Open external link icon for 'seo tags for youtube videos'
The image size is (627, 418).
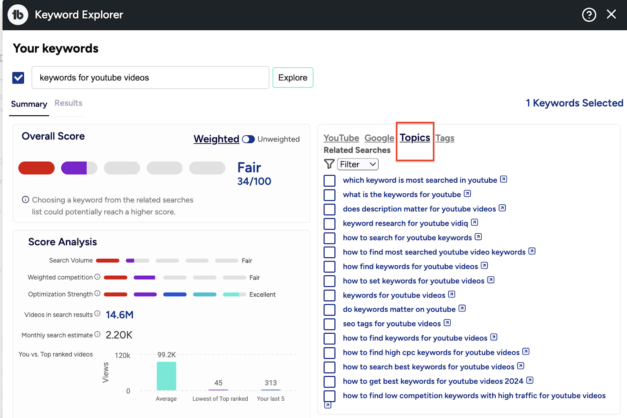pyautogui.click(x=447, y=323)
